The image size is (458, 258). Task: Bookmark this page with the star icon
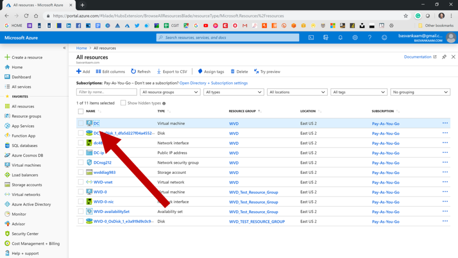point(406,16)
